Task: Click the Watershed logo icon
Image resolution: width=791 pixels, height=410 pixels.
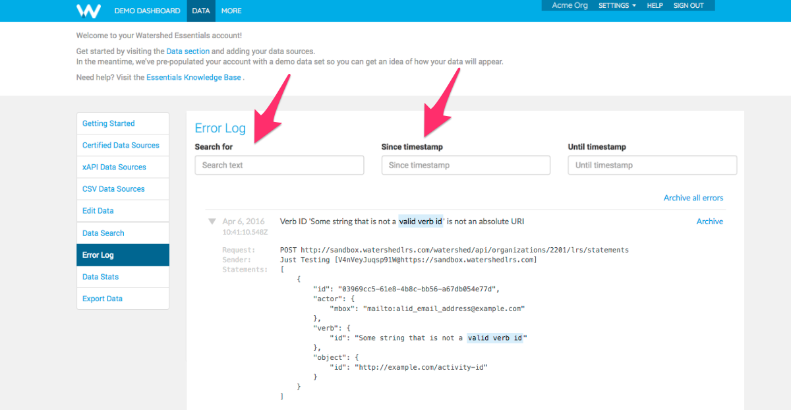Action: tap(88, 11)
